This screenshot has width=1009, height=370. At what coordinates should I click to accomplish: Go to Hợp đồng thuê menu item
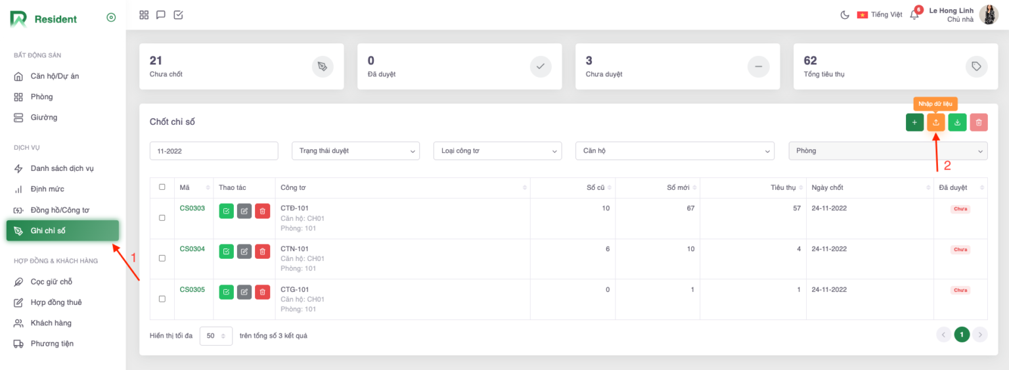point(56,302)
